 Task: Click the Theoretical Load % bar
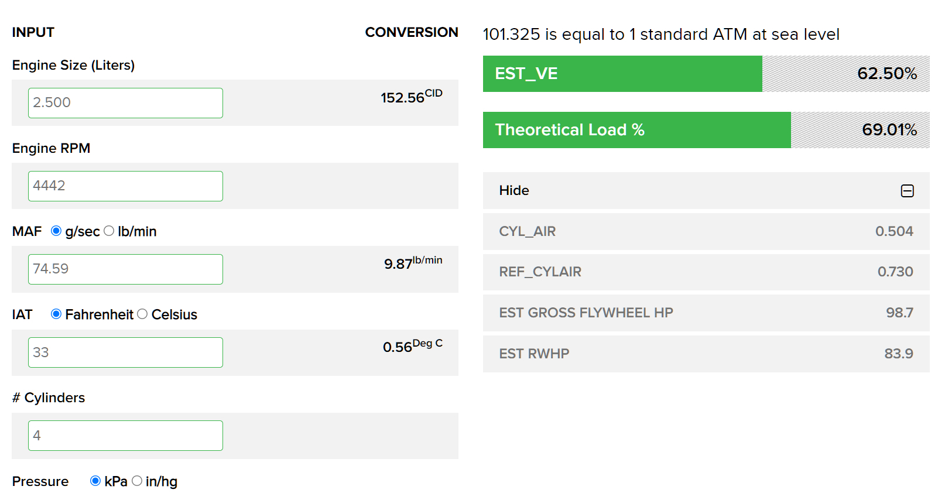coord(636,130)
